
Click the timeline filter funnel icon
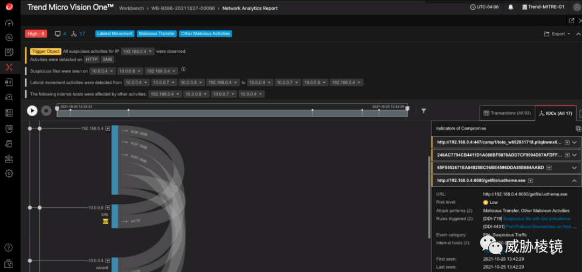(x=424, y=110)
